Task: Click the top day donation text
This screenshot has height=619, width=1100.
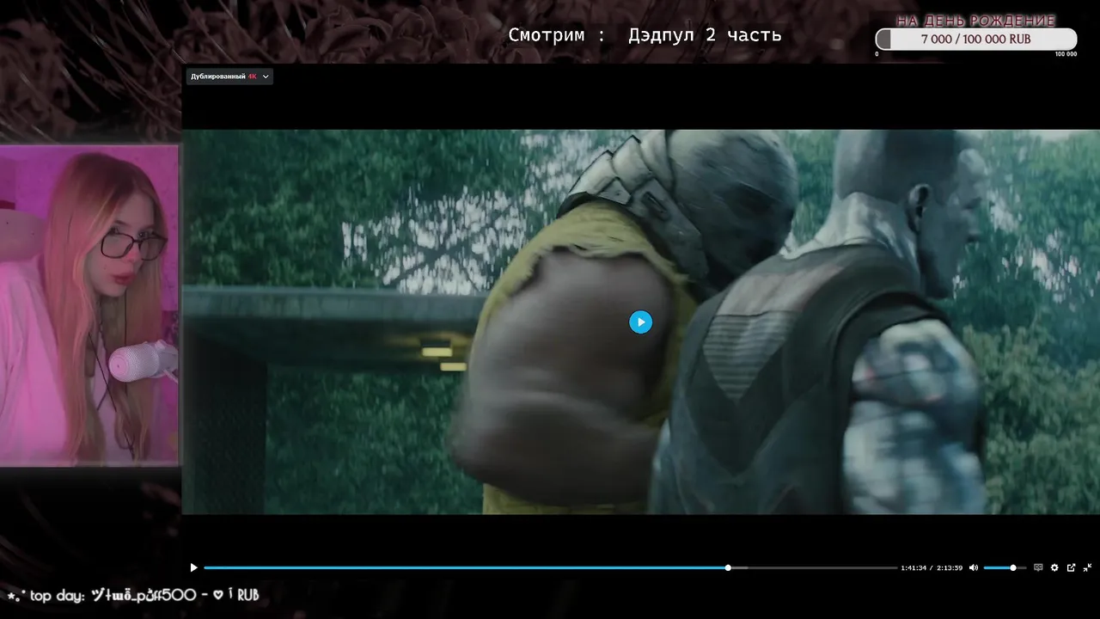Action: [x=133, y=595]
